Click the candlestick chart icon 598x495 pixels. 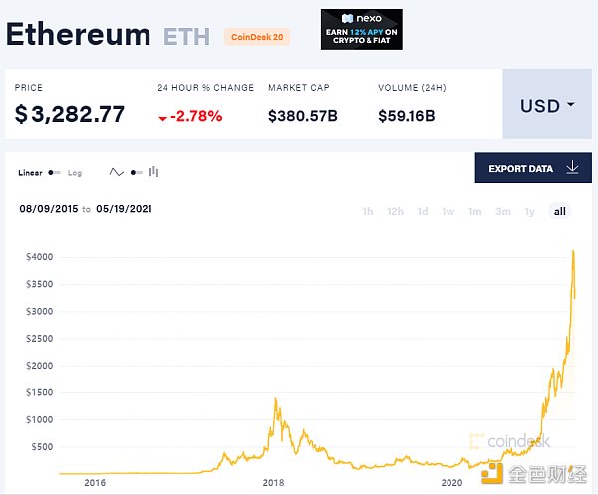coord(153,173)
